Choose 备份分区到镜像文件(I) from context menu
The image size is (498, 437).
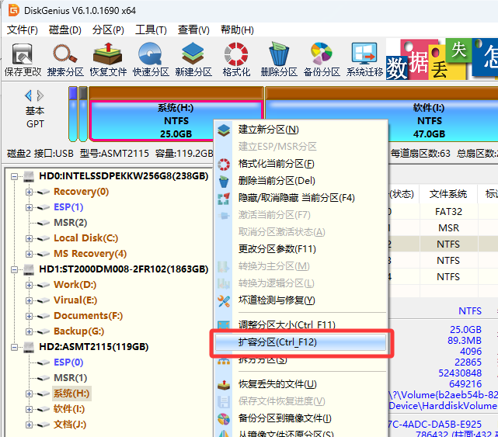click(x=301, y=418)
